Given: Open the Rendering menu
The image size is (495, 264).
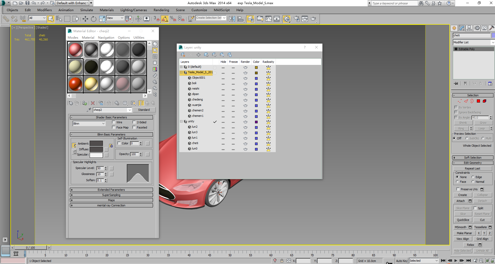Looking at the screenshot, I should click(x=161, y=10).
